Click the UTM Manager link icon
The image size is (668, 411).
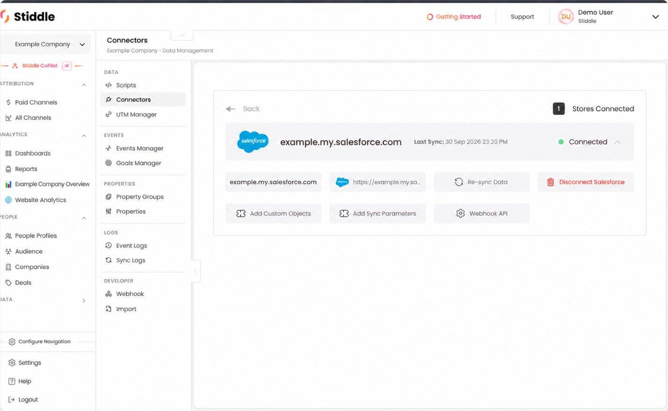(x=108, y=114)
